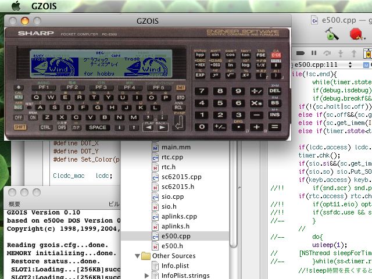Screen dimensions: 372x279
Task: Select sio.h in the file list
Action: coord(169,207)
